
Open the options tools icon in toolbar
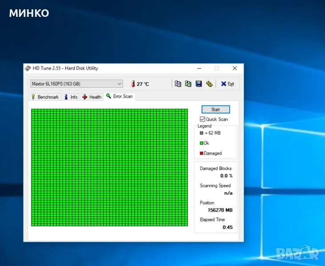(209, 84)
